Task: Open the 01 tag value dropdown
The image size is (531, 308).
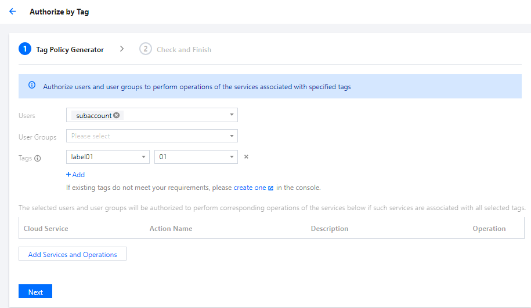Action: click(x=232, y=157)
